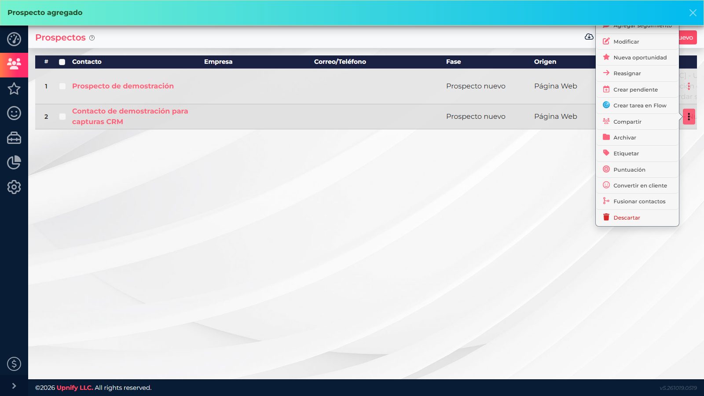Open Contacto de demostración para capturas CRM
This screenshot has height=396, width=704.
(130, 116)
